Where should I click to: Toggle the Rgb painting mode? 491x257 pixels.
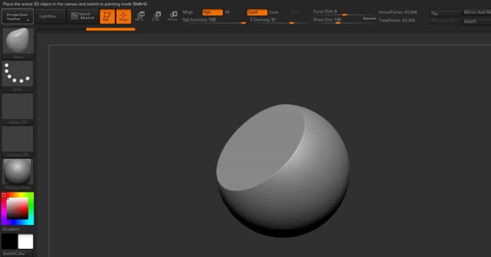click(x=212, y=12)
